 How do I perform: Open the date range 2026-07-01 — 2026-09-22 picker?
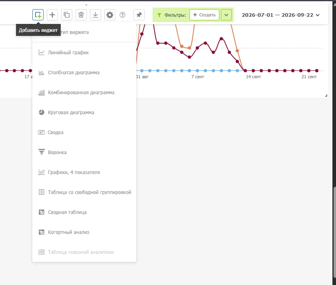point(281,15)
